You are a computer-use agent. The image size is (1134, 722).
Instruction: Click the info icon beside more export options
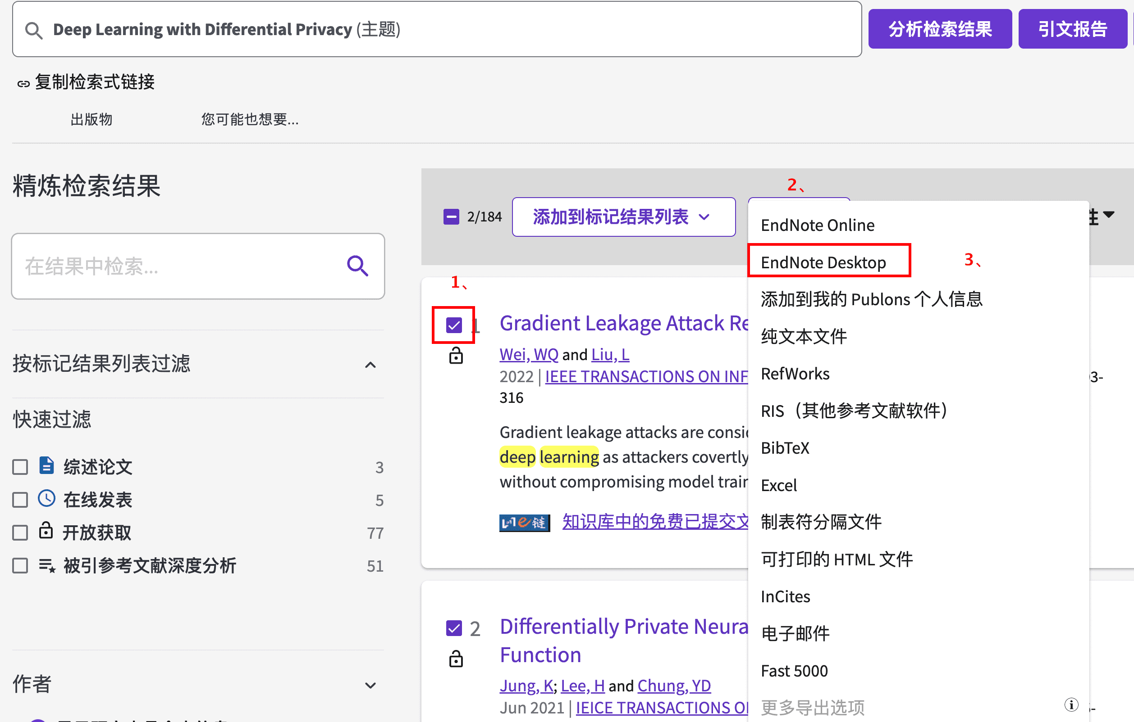(1071, 704)
